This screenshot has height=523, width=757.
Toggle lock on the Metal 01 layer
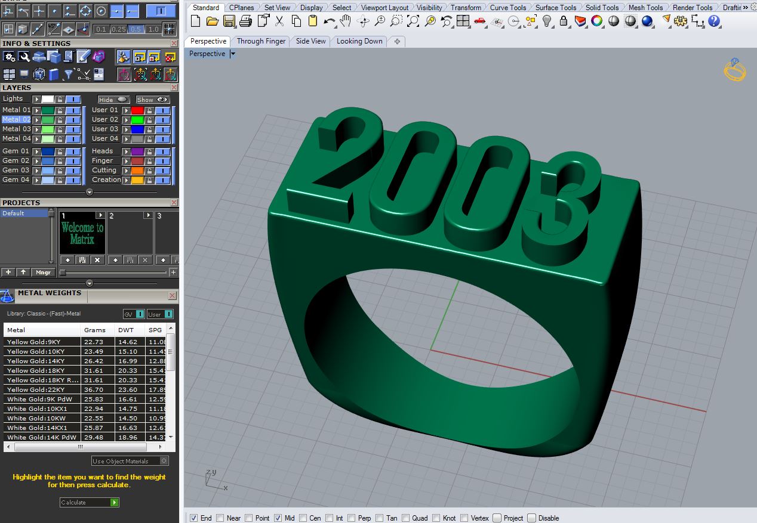60,110
